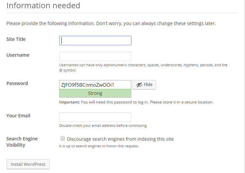
Task: Click the Site Title input field
Action: [x=95, y=41]
